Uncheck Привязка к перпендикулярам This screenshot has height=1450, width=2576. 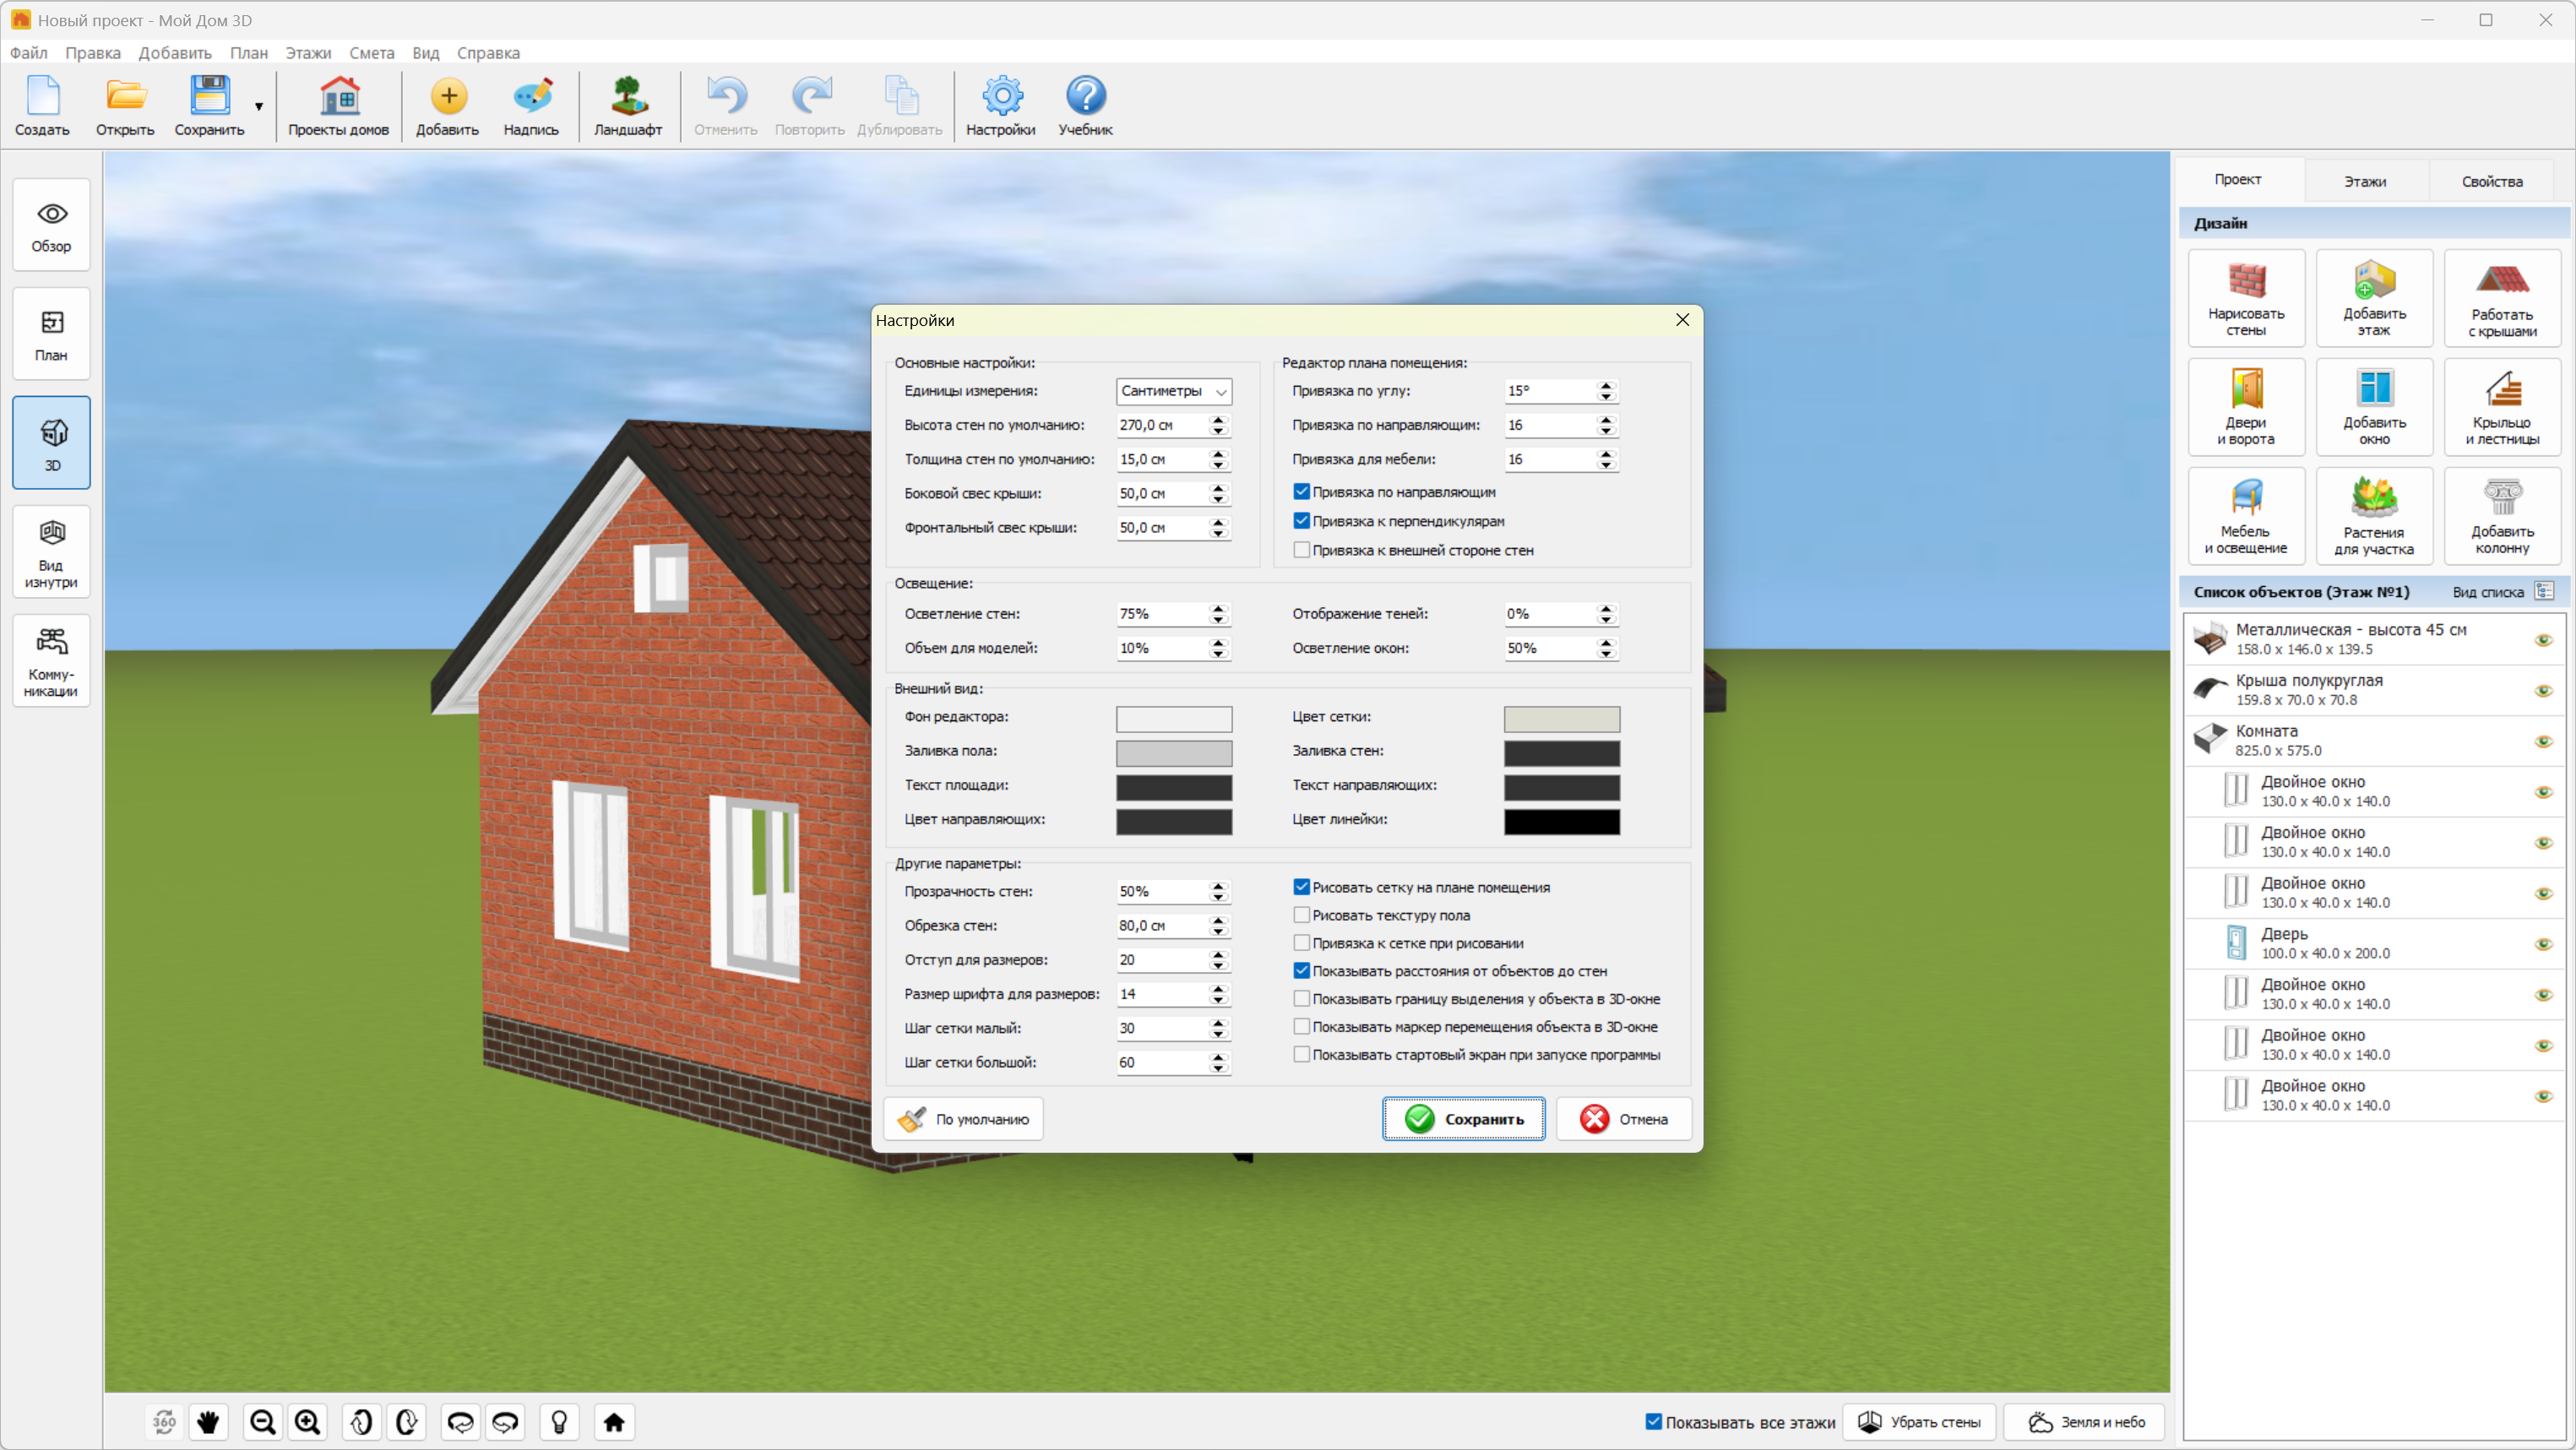pos(1301,521)
